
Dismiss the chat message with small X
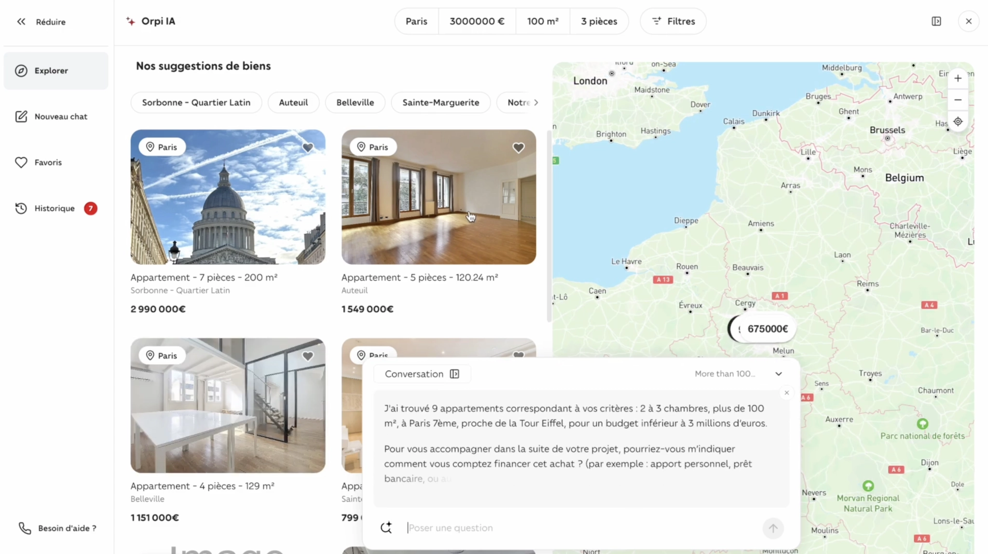(786, 392)
